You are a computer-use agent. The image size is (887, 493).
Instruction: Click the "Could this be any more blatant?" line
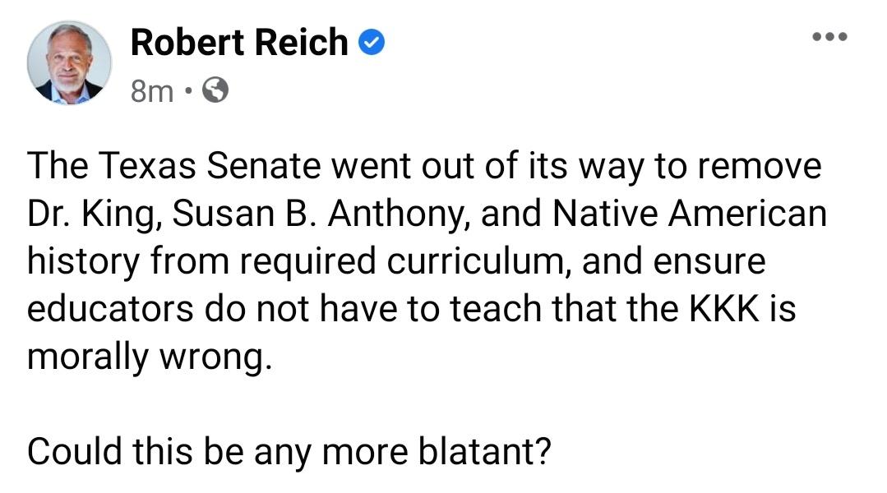point(288,451)
